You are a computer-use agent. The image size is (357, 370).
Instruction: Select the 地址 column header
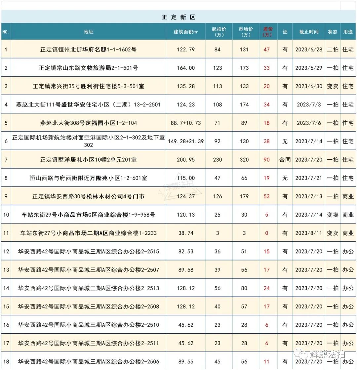click(89, 32)
